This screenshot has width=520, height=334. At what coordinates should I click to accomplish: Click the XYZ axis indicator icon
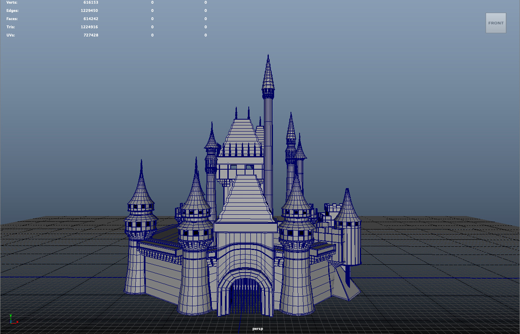(x=14, y=319)
